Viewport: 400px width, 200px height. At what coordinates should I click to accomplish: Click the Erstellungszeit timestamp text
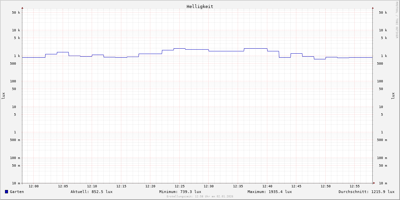point(200,197)
